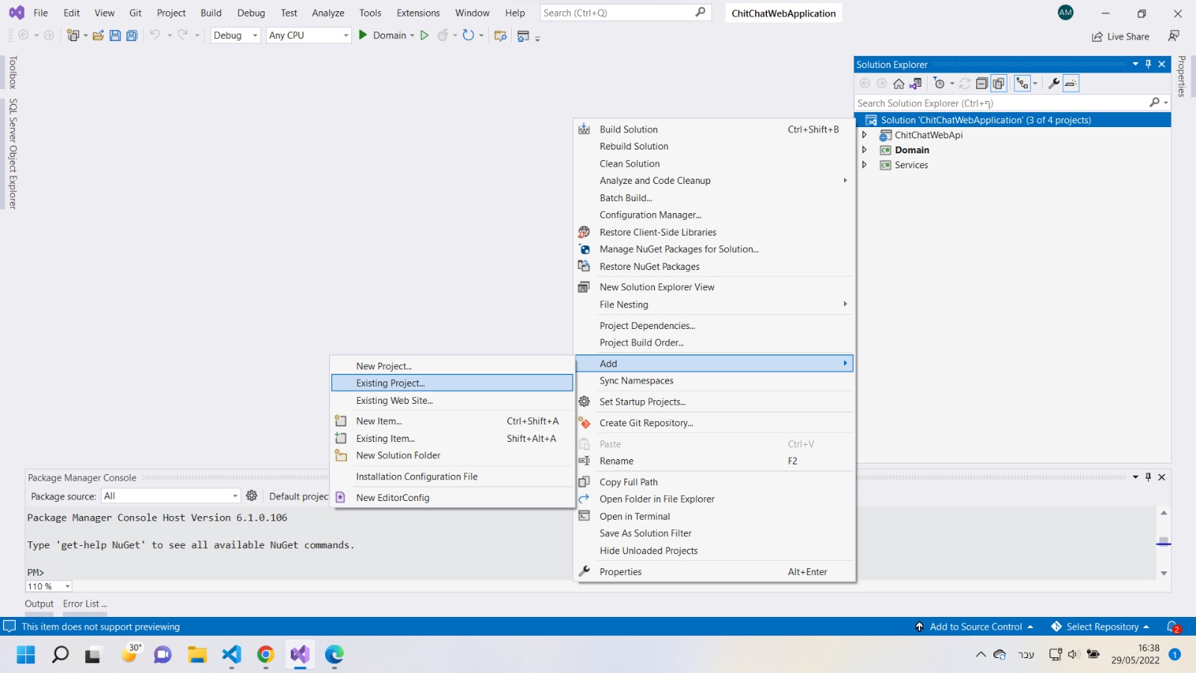Click Save All in the toolbar
Screen dimensions: 1196x673
[132, 35]
